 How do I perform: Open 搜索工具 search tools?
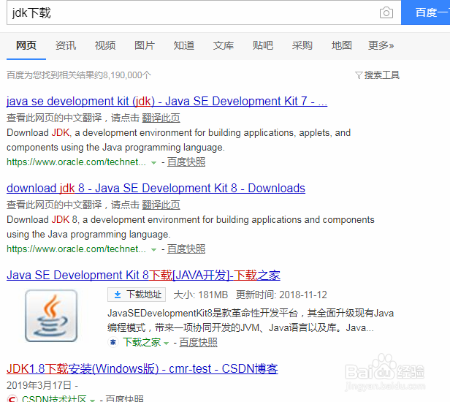coord(381,75)
